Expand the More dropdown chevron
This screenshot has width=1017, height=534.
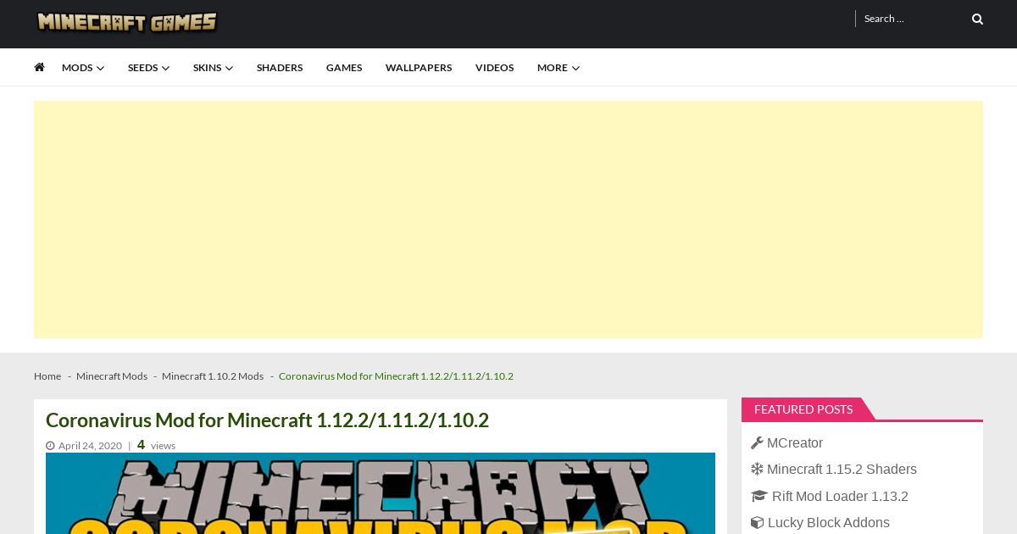(x=575, y=68)
